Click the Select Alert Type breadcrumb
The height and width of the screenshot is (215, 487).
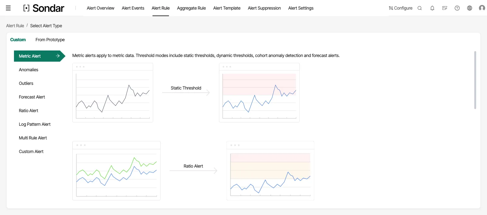(46, 26)
